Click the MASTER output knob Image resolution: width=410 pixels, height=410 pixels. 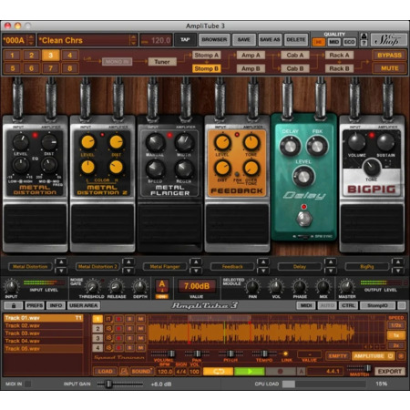click(x=346, y=286)
